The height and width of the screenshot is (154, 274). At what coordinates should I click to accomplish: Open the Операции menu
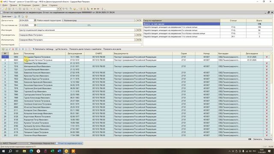point(26,5)
